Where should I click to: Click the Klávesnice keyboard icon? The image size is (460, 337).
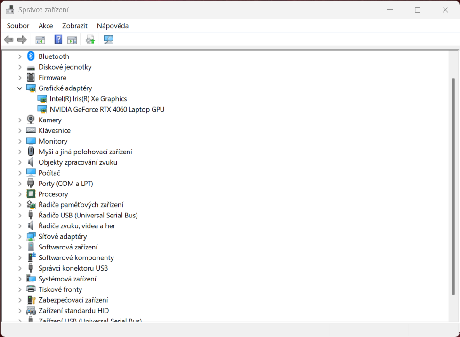point(31,130)
